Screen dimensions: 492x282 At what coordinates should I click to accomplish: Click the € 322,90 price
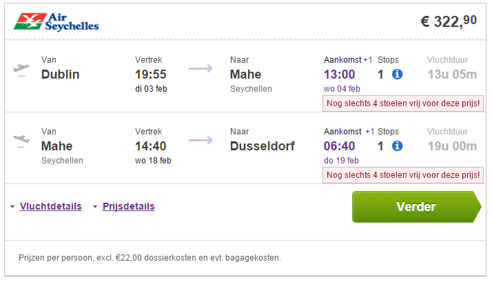click(449, 21)
